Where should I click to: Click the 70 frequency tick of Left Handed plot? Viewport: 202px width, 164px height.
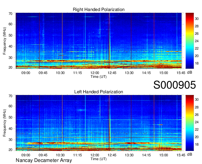tap(10, 96)
